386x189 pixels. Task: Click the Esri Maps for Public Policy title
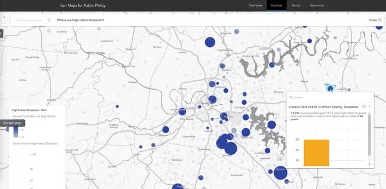pos(83,5)
